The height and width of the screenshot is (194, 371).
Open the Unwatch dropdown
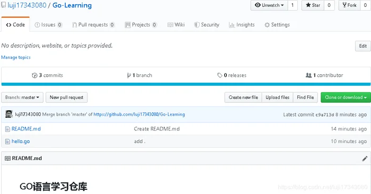click(269, 5)
